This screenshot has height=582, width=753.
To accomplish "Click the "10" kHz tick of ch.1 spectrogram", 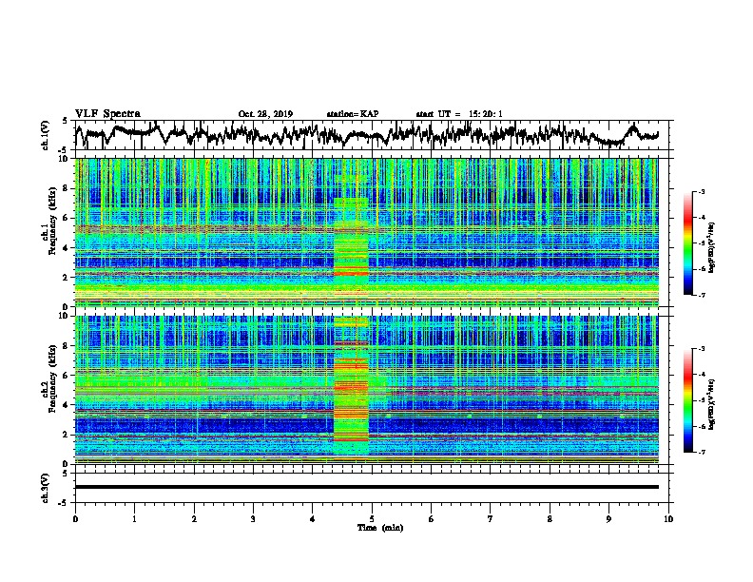I will 66,159.
